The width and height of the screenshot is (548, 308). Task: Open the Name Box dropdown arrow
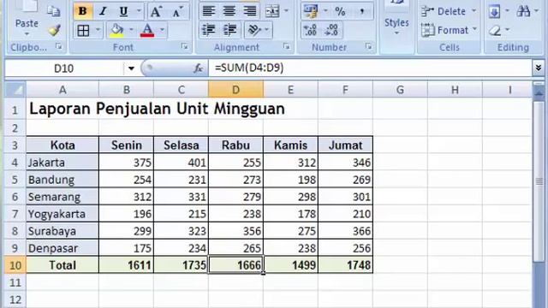(x=131, y=68)
